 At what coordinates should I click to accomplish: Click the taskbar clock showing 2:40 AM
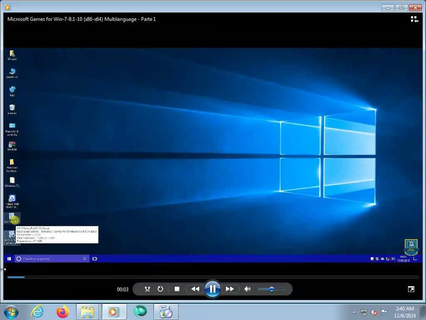click(x=405, y=312)
